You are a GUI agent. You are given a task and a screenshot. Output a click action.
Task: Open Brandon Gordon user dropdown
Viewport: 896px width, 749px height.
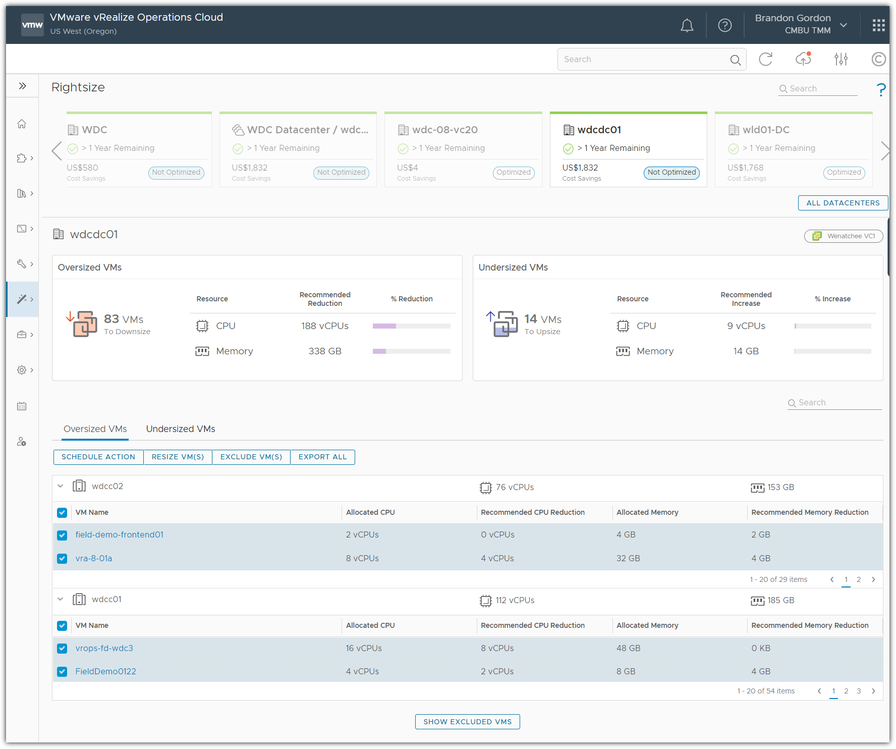843,25
